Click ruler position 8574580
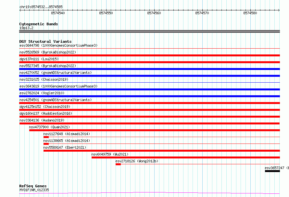This screenshot has width=289, height=197. (x=250, y=13)
